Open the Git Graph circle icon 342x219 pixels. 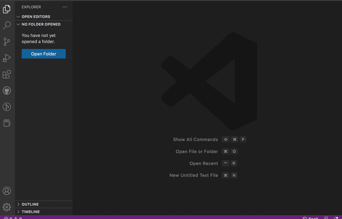[x=7, y=107]
